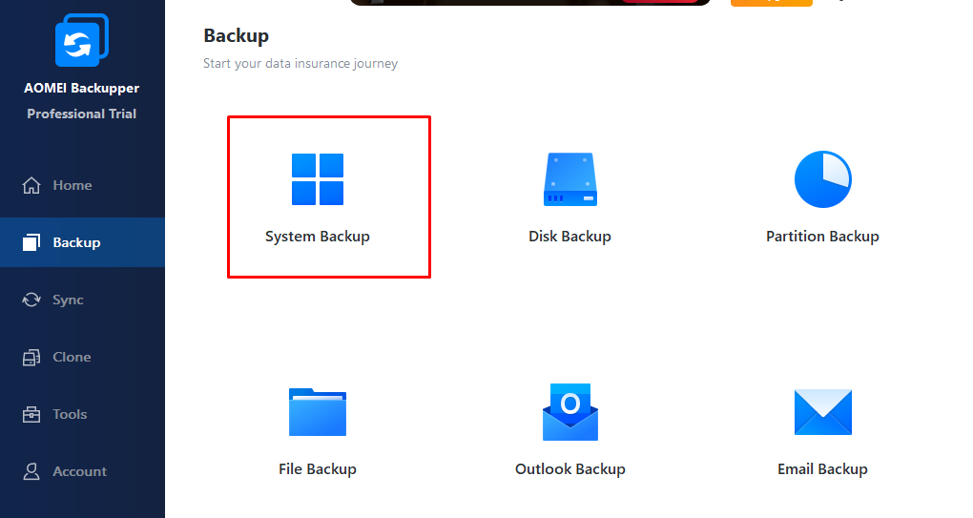The image size is (973, 518).
Task: Select Clone from the sidebar
Action: (x=83, y=358)
